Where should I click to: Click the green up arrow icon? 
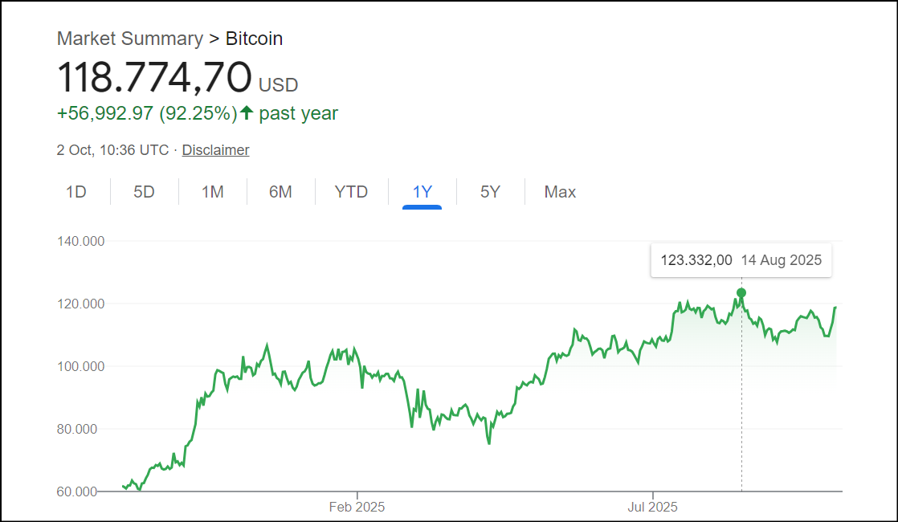(247, 113)
